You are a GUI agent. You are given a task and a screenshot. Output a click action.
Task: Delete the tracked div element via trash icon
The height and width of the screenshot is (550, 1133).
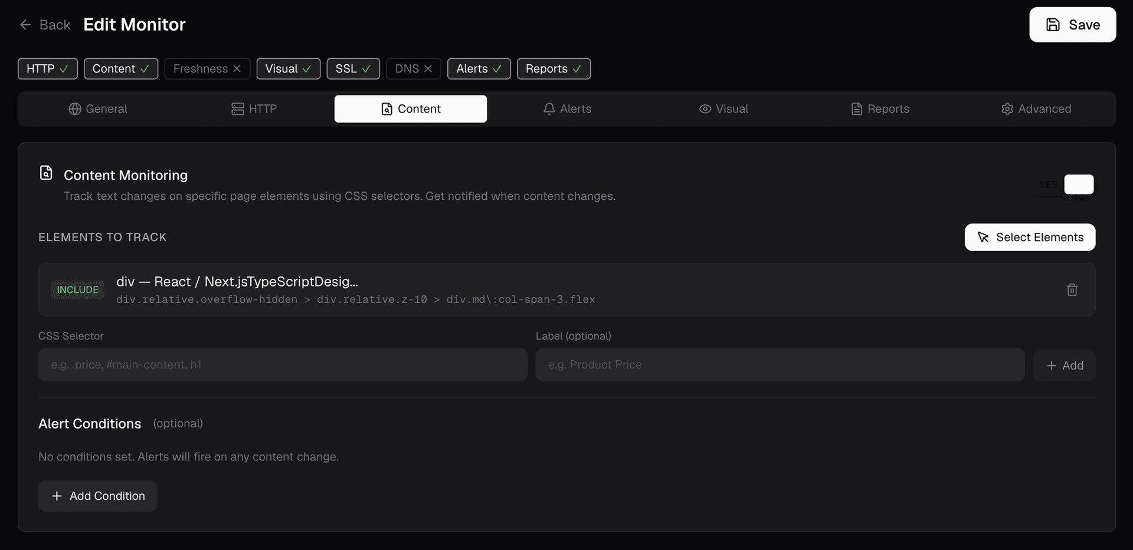[x=1072, y=289]
